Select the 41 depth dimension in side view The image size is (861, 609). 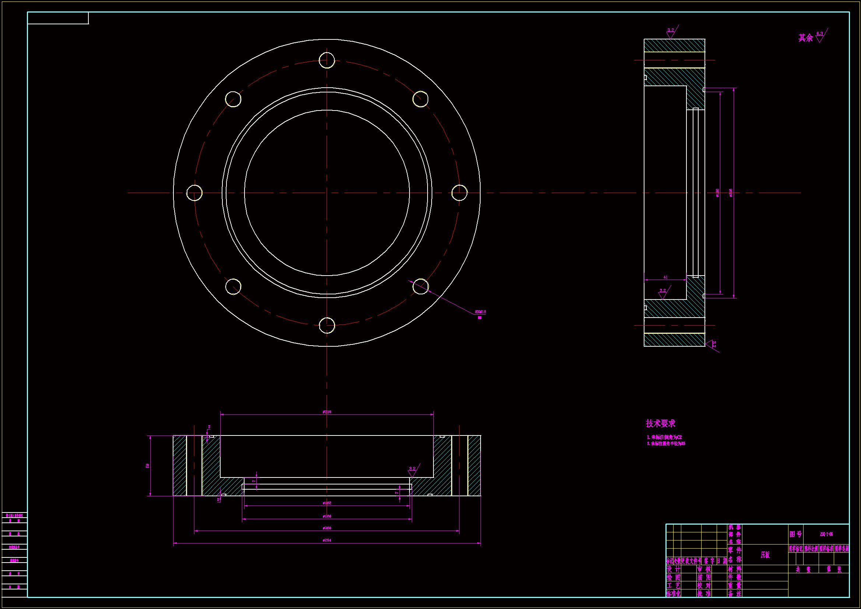pyautogui.click(x=665, y=277)
